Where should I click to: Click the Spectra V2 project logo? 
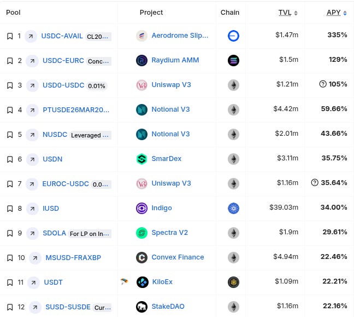pyautogui.click(x=141, y=233)
